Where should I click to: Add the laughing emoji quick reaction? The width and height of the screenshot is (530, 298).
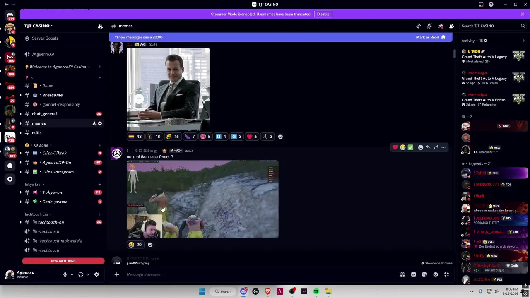(402, 147)
